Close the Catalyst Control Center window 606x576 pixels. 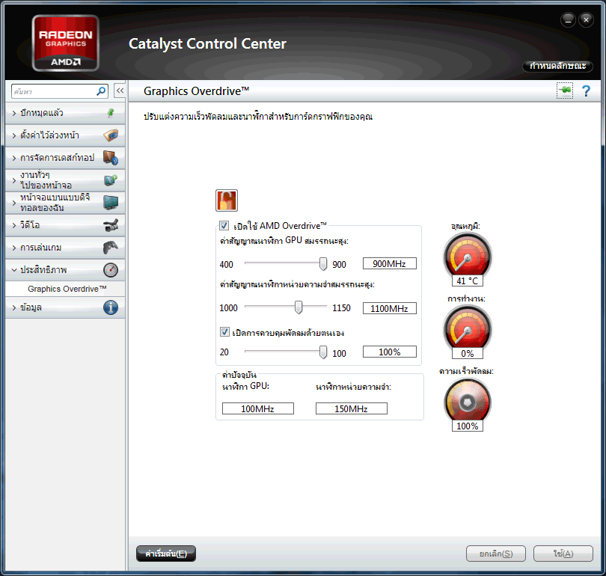586,19
